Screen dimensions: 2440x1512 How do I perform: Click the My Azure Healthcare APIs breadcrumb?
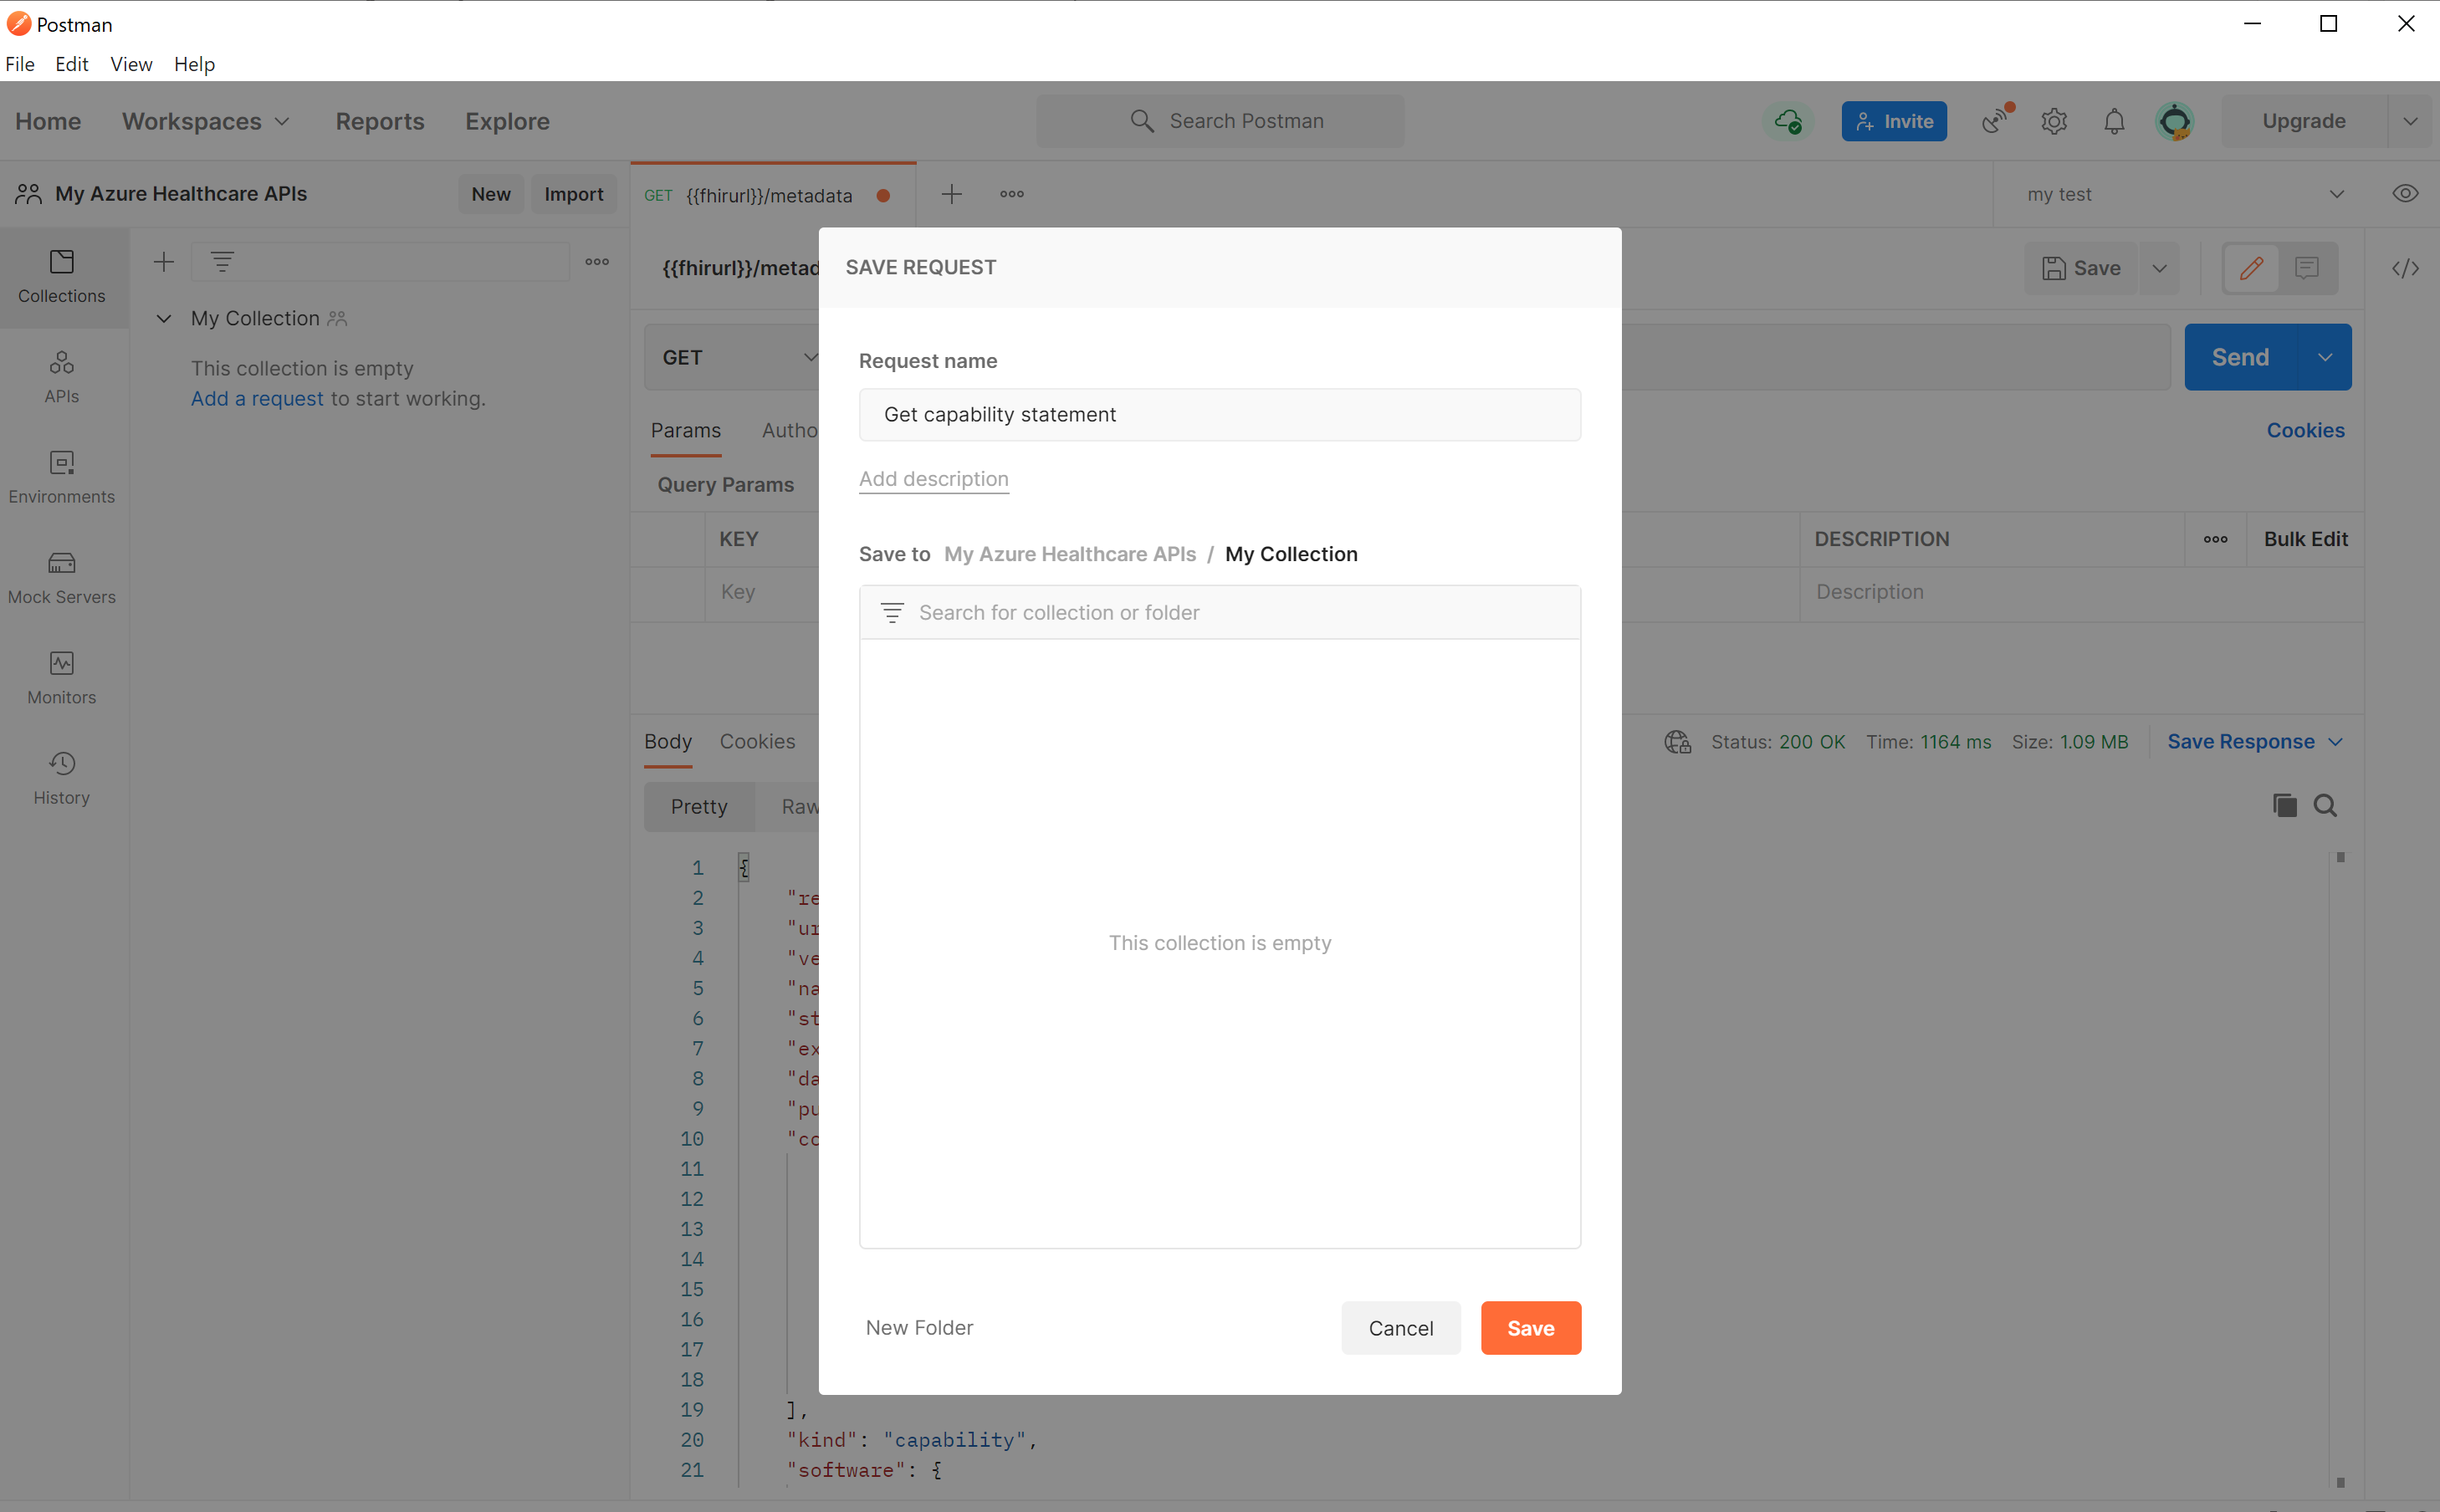click(1070, 554)
